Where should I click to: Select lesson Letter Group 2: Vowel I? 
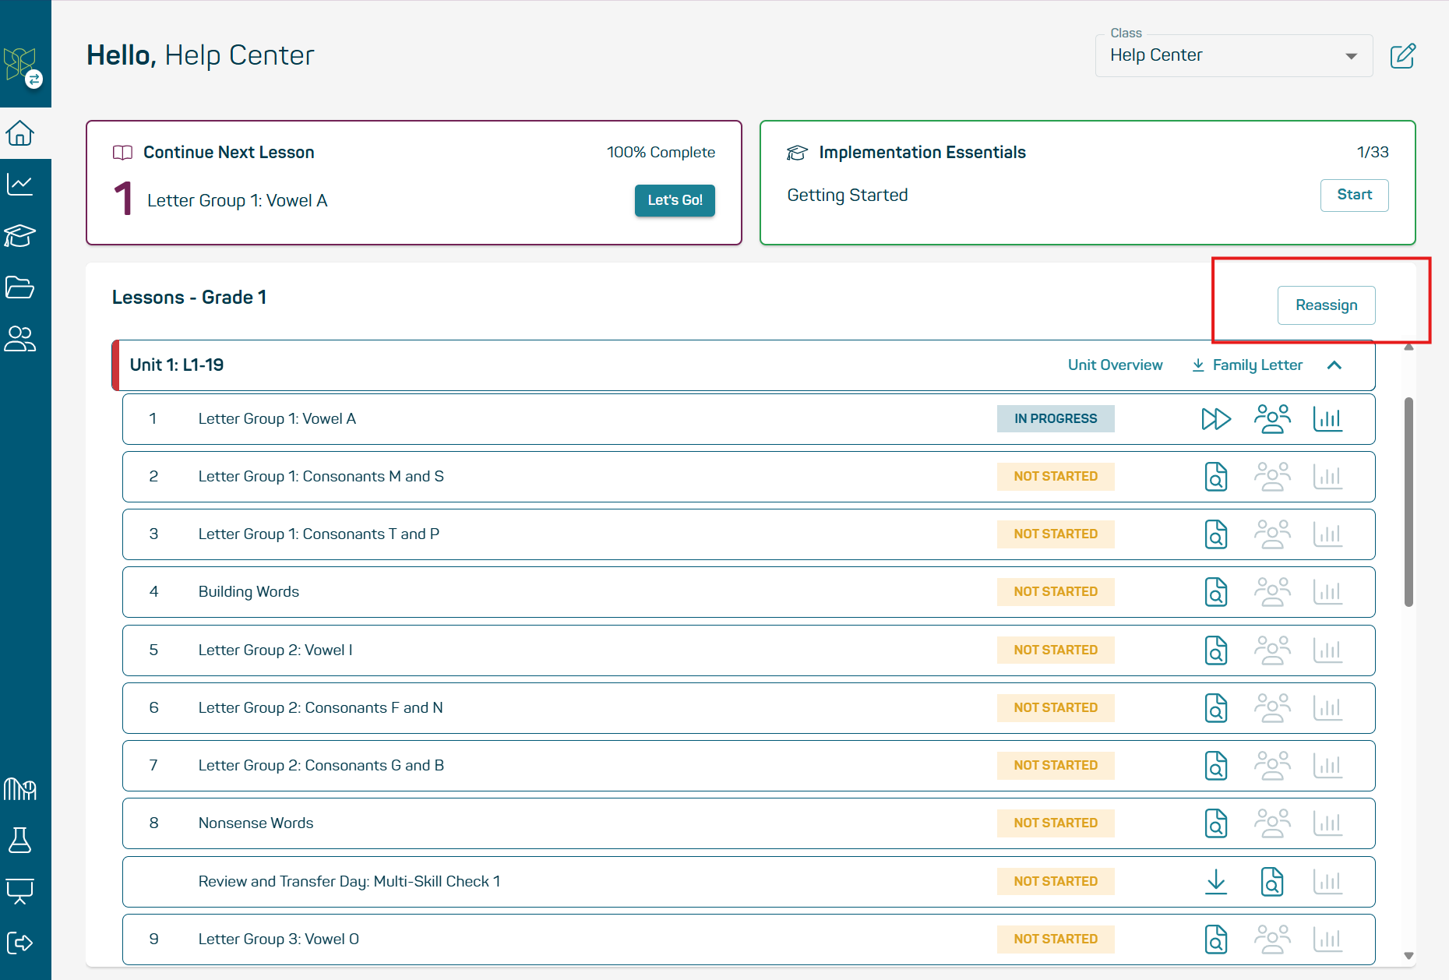click(x=749, y=650)
